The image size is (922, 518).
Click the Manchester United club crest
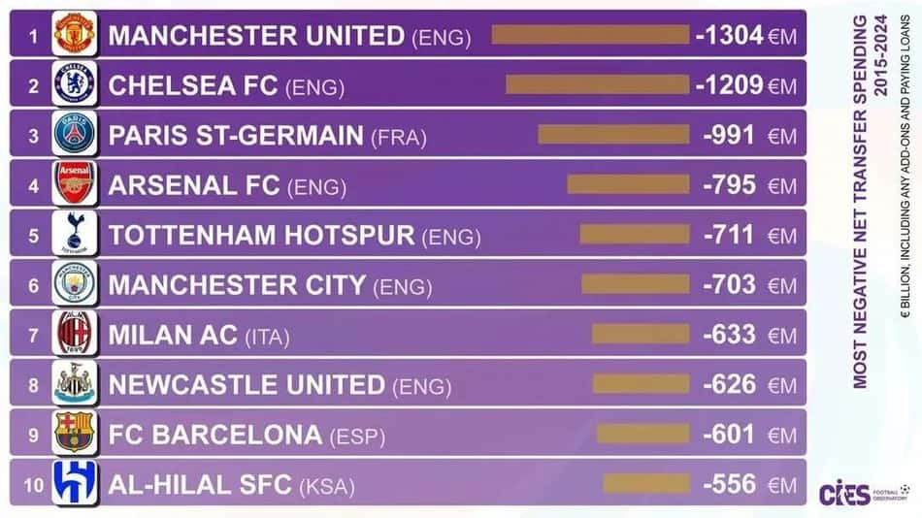(74, 34)
